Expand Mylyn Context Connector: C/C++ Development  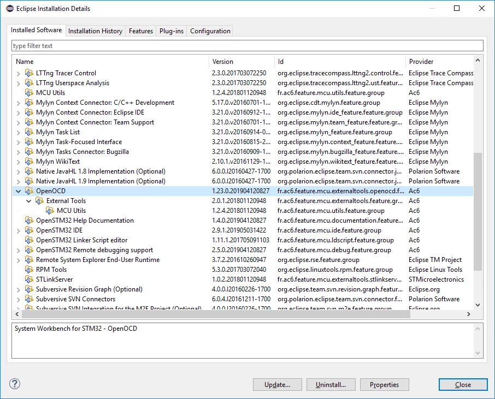tap(19, 103)
